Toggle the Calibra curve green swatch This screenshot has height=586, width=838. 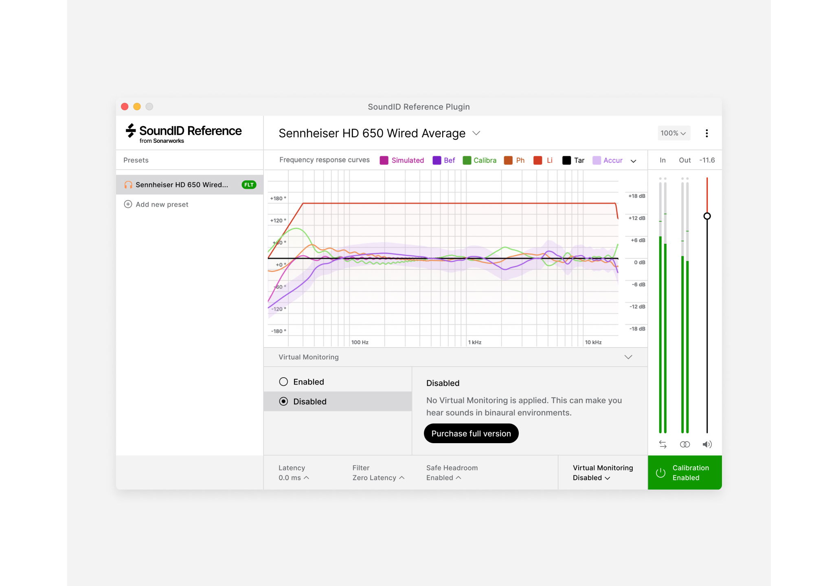coord(467,160)
